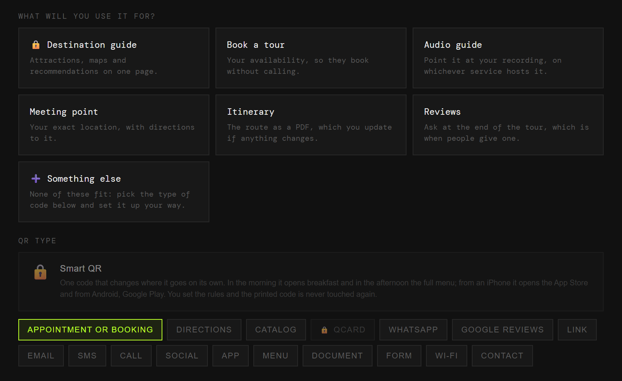Select the Link QR type
Screen dimensions: 622x381
(577, 330)
